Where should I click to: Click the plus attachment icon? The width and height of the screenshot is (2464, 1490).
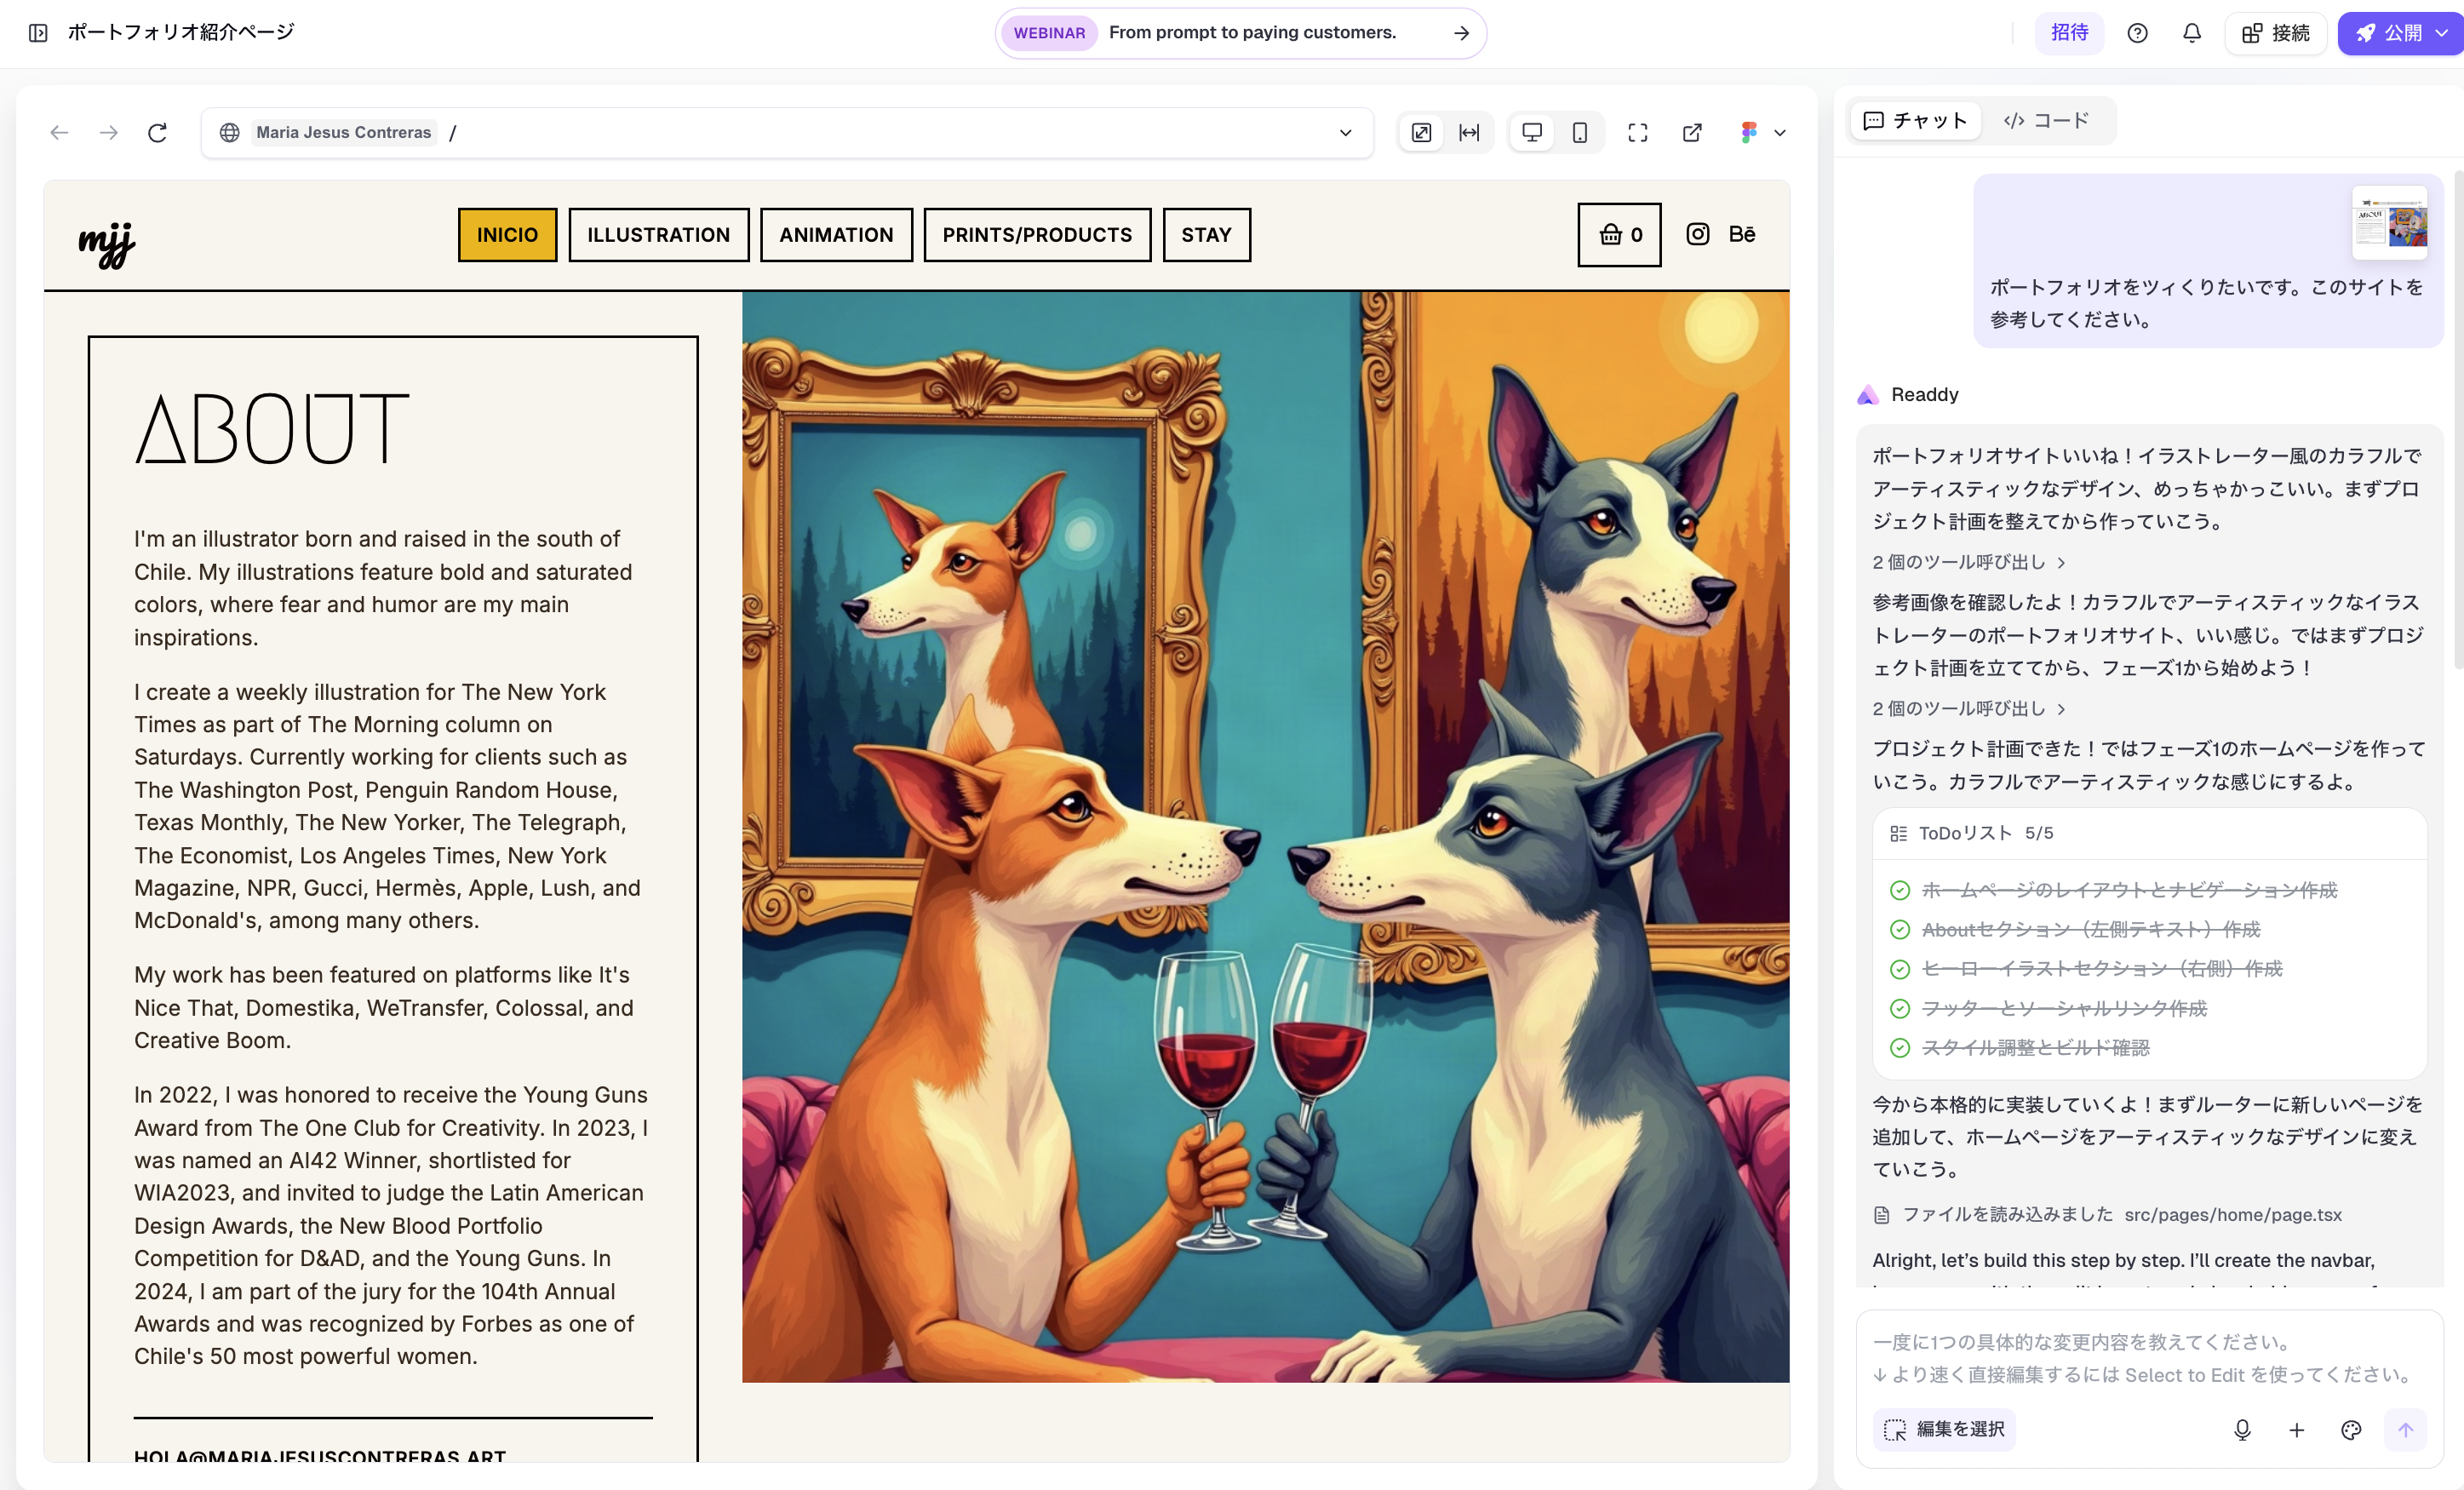click(2296, 1430)
